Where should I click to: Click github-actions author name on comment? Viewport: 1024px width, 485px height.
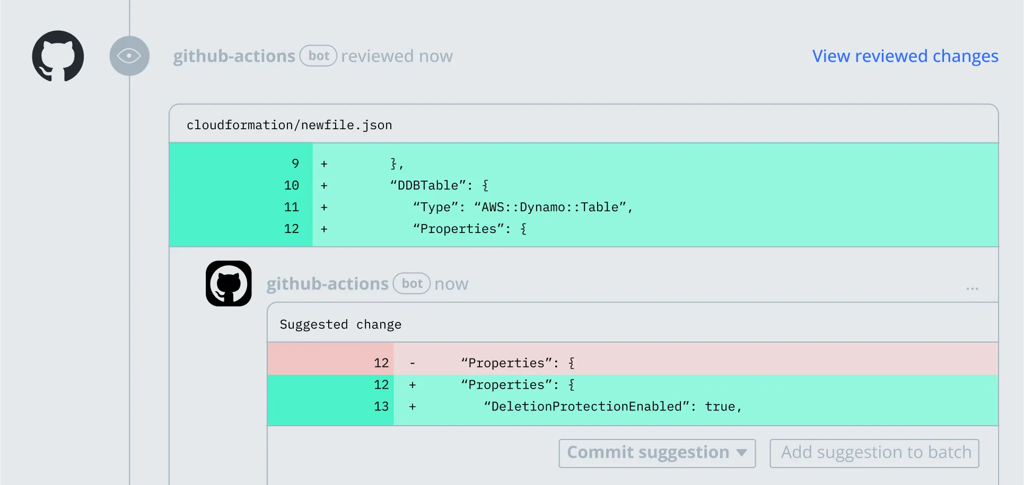(327, 284)
